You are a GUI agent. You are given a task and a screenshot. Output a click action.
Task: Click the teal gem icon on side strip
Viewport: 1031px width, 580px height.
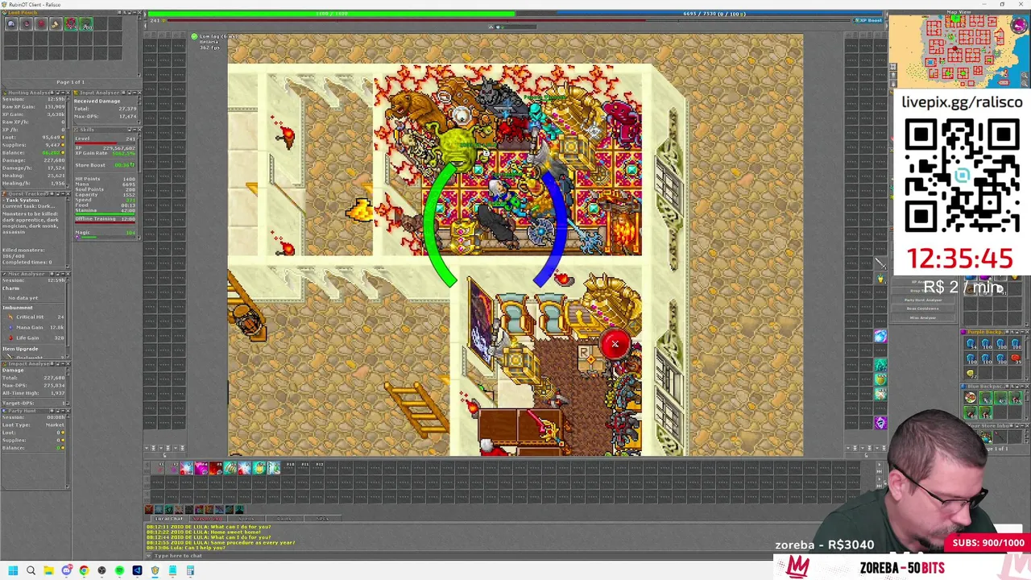(x=880, y=366)
